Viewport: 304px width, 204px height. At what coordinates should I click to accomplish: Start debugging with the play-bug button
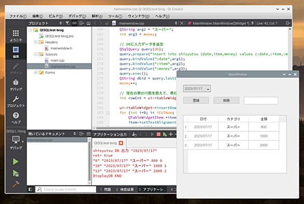tap(16, 173)
